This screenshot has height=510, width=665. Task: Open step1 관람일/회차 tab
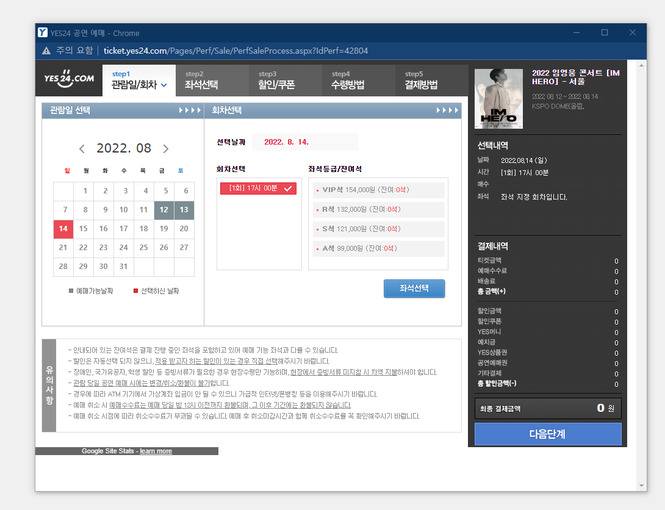[139, 81]
